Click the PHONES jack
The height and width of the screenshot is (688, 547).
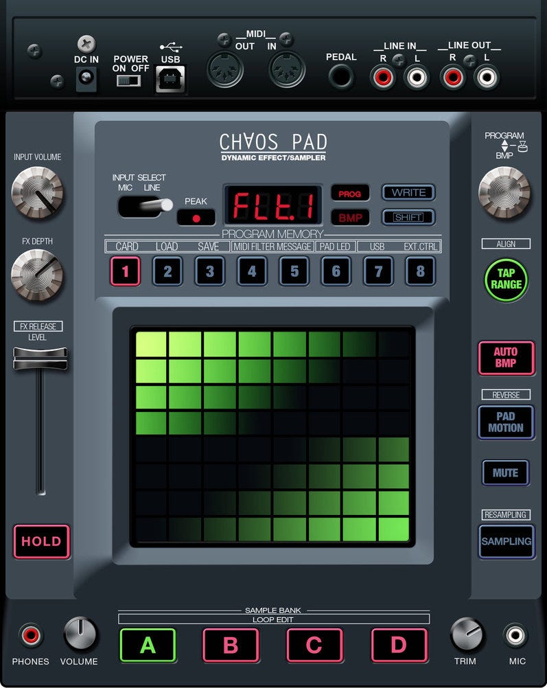(x=31, y=635)
